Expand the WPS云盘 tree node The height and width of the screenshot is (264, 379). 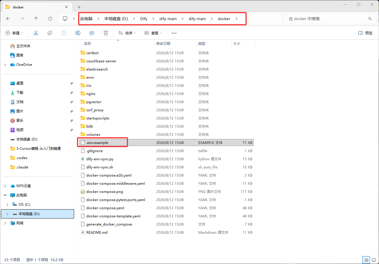[x=5, y=186]
